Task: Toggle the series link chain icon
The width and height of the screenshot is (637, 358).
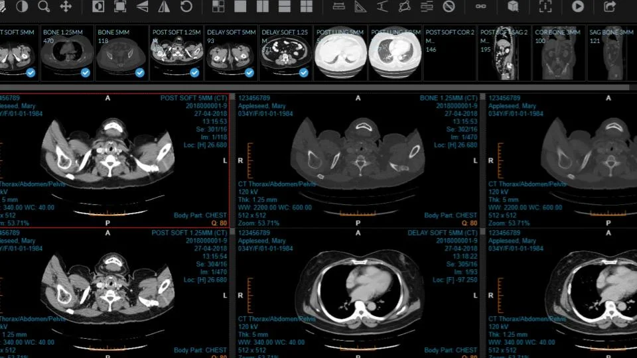Action: (480, 6)
